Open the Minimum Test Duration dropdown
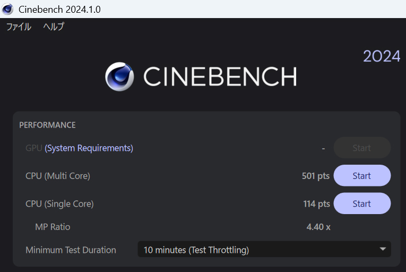Screen dimensions: 406x272 click(264, 249)
